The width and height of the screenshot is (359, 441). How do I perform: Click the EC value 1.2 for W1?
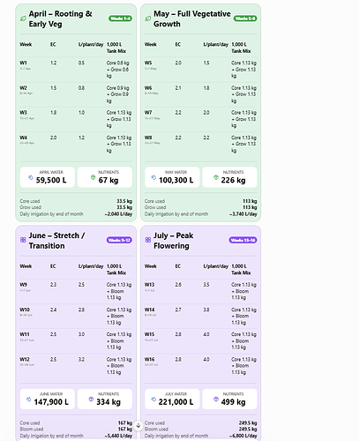click(x=53, y=63)
